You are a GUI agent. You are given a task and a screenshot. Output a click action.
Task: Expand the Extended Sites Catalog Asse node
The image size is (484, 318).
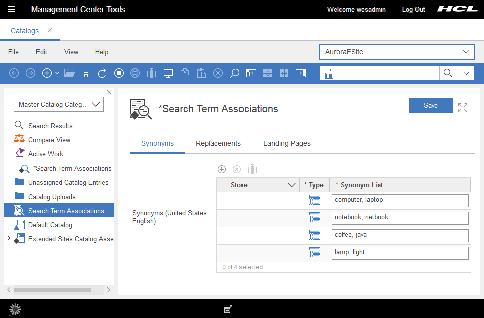[x=9, y=239]
